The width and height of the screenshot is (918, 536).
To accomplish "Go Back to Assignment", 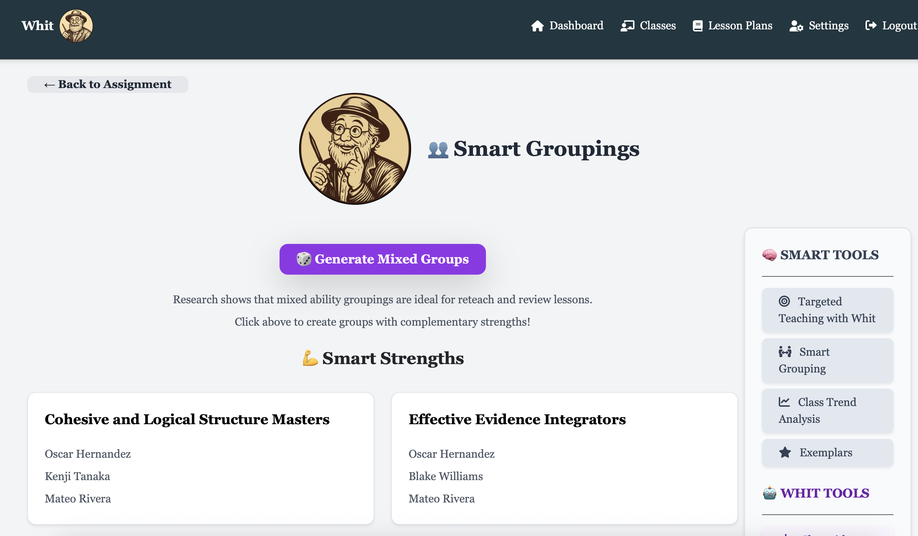I will tap(107, 85).
